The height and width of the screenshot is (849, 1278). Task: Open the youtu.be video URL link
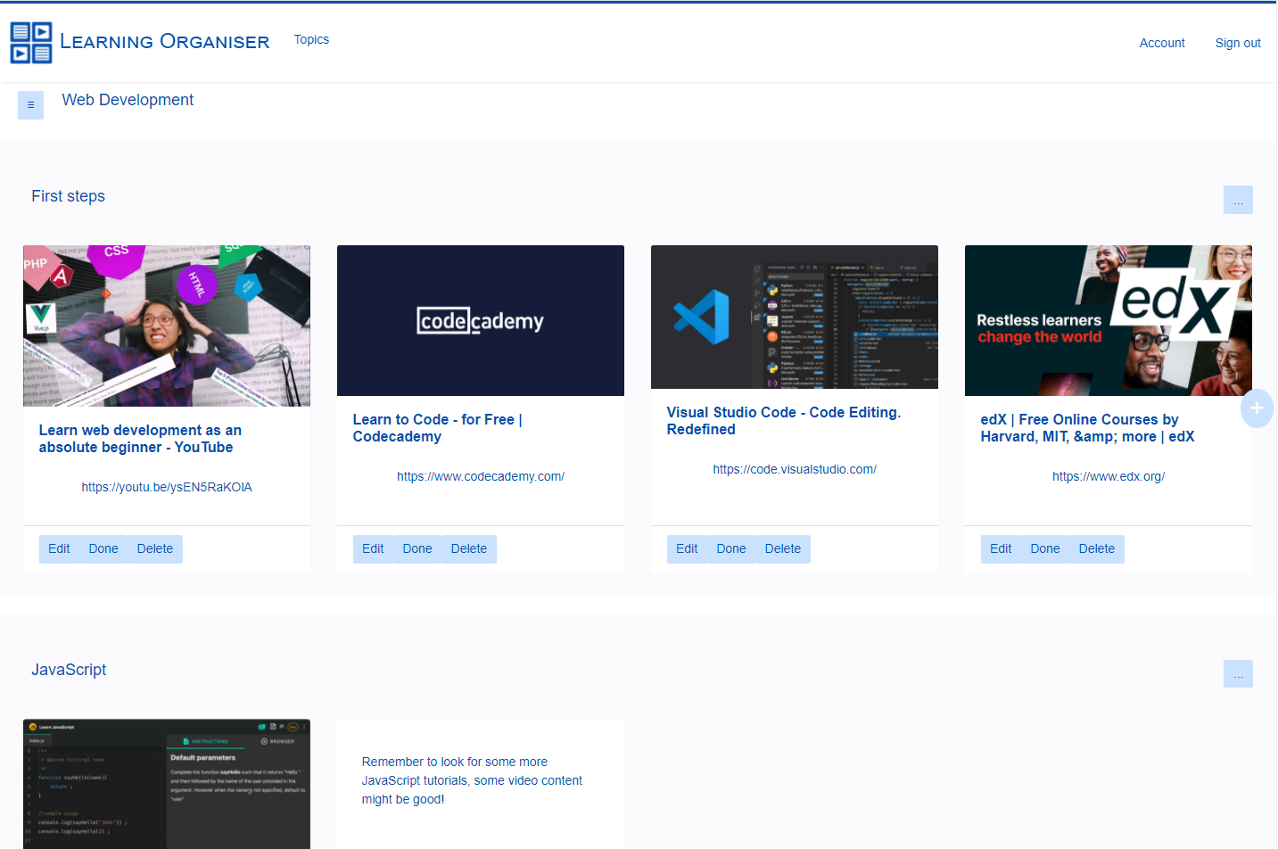coord(167,488)
